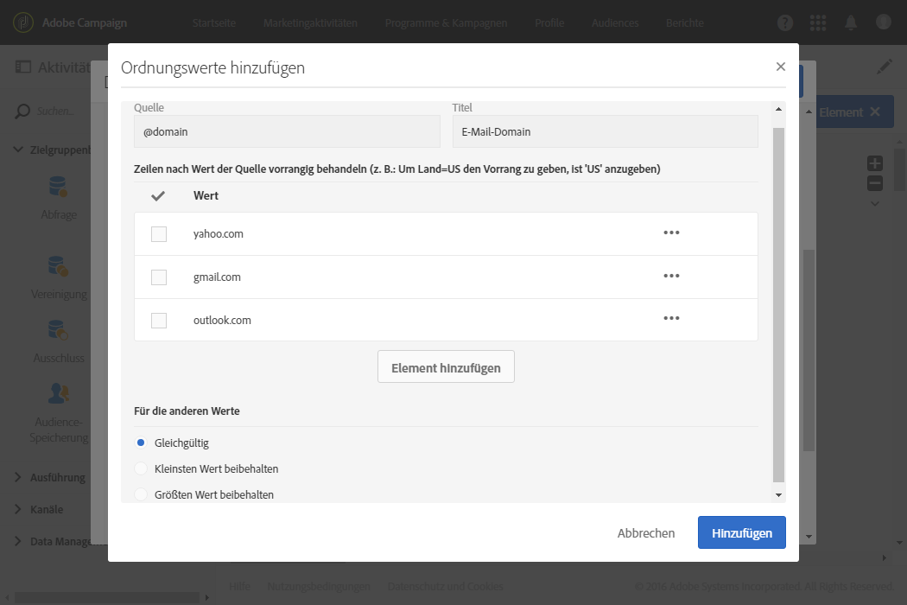This screenshot has width=907, height=605.
Task: Select the Kleinsten Wert beibehalten option
Action: (x=141, y=469)
